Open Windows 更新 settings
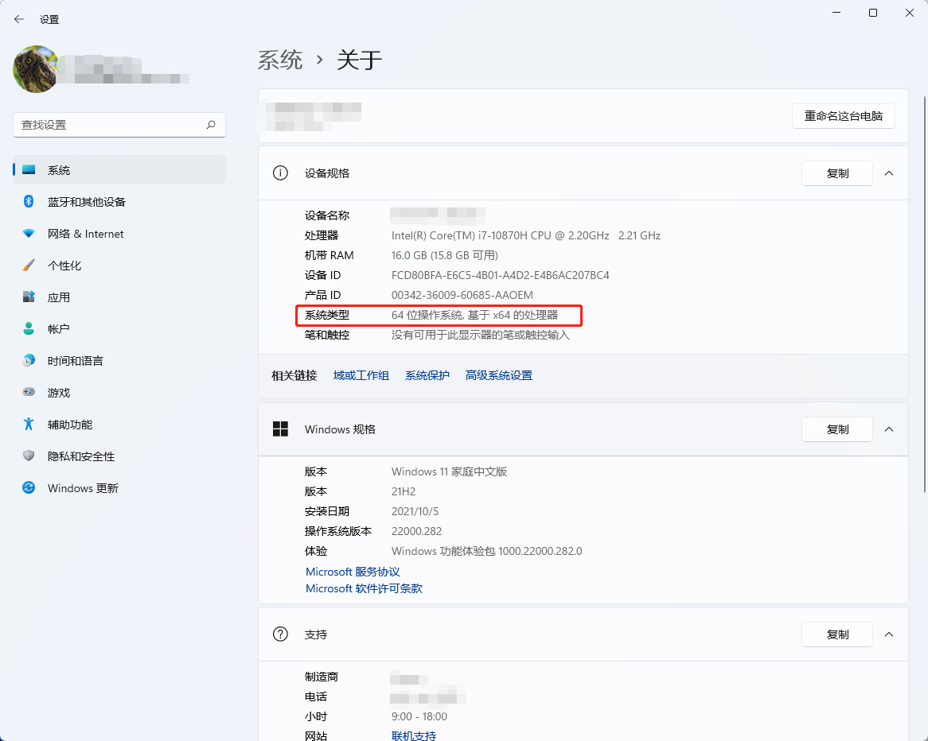928x741 pixels. (x=119, y=488)
